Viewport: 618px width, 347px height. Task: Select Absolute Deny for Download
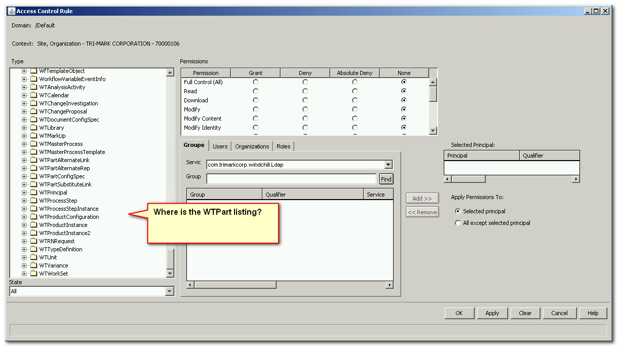coord(355,100)
